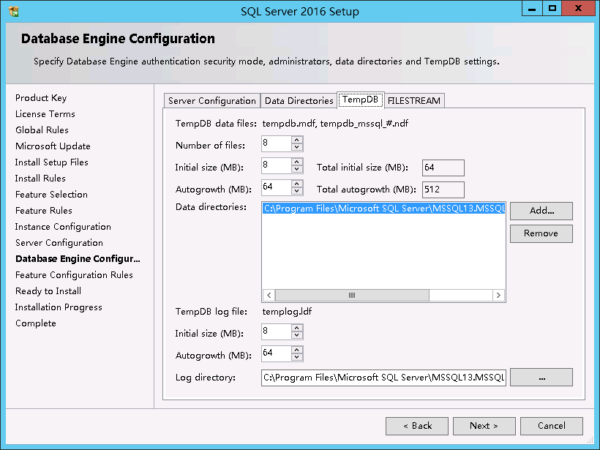Click the data directories scrollbar left arrow
This screenshot has height=450, width=600.
269,295
